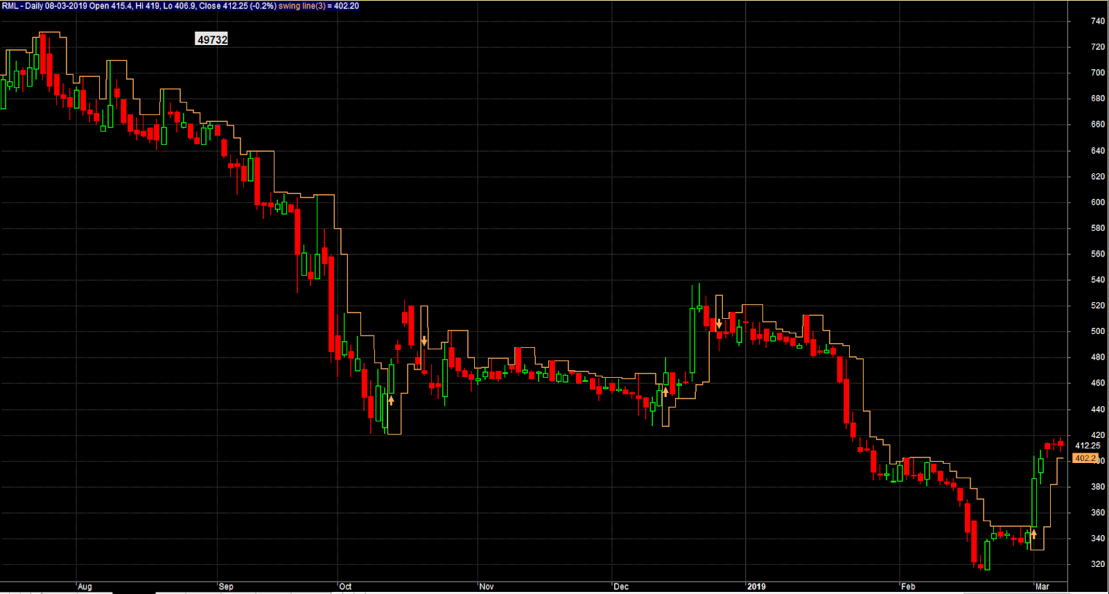This screenshot has width=1109, height=594.
Task: Click the orange 402.2 swing line value tag
Action: tap(1085, 458)
